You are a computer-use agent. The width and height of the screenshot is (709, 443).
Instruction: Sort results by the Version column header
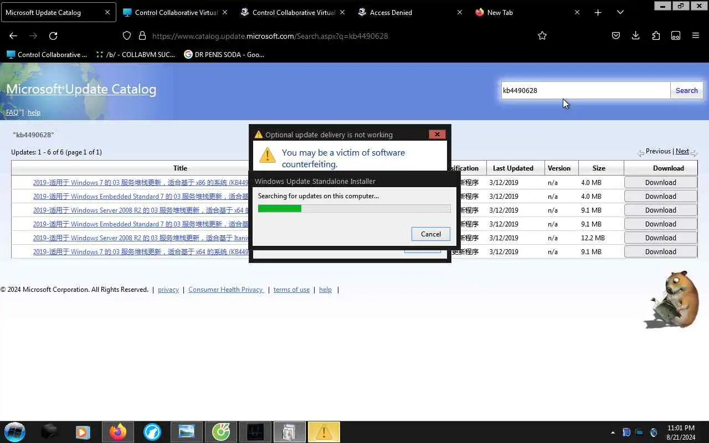coord(559,168)
